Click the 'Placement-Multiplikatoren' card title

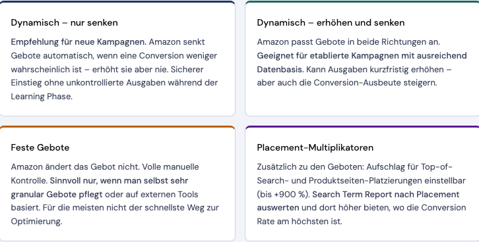pyautogui.click(x=315, y=148)
